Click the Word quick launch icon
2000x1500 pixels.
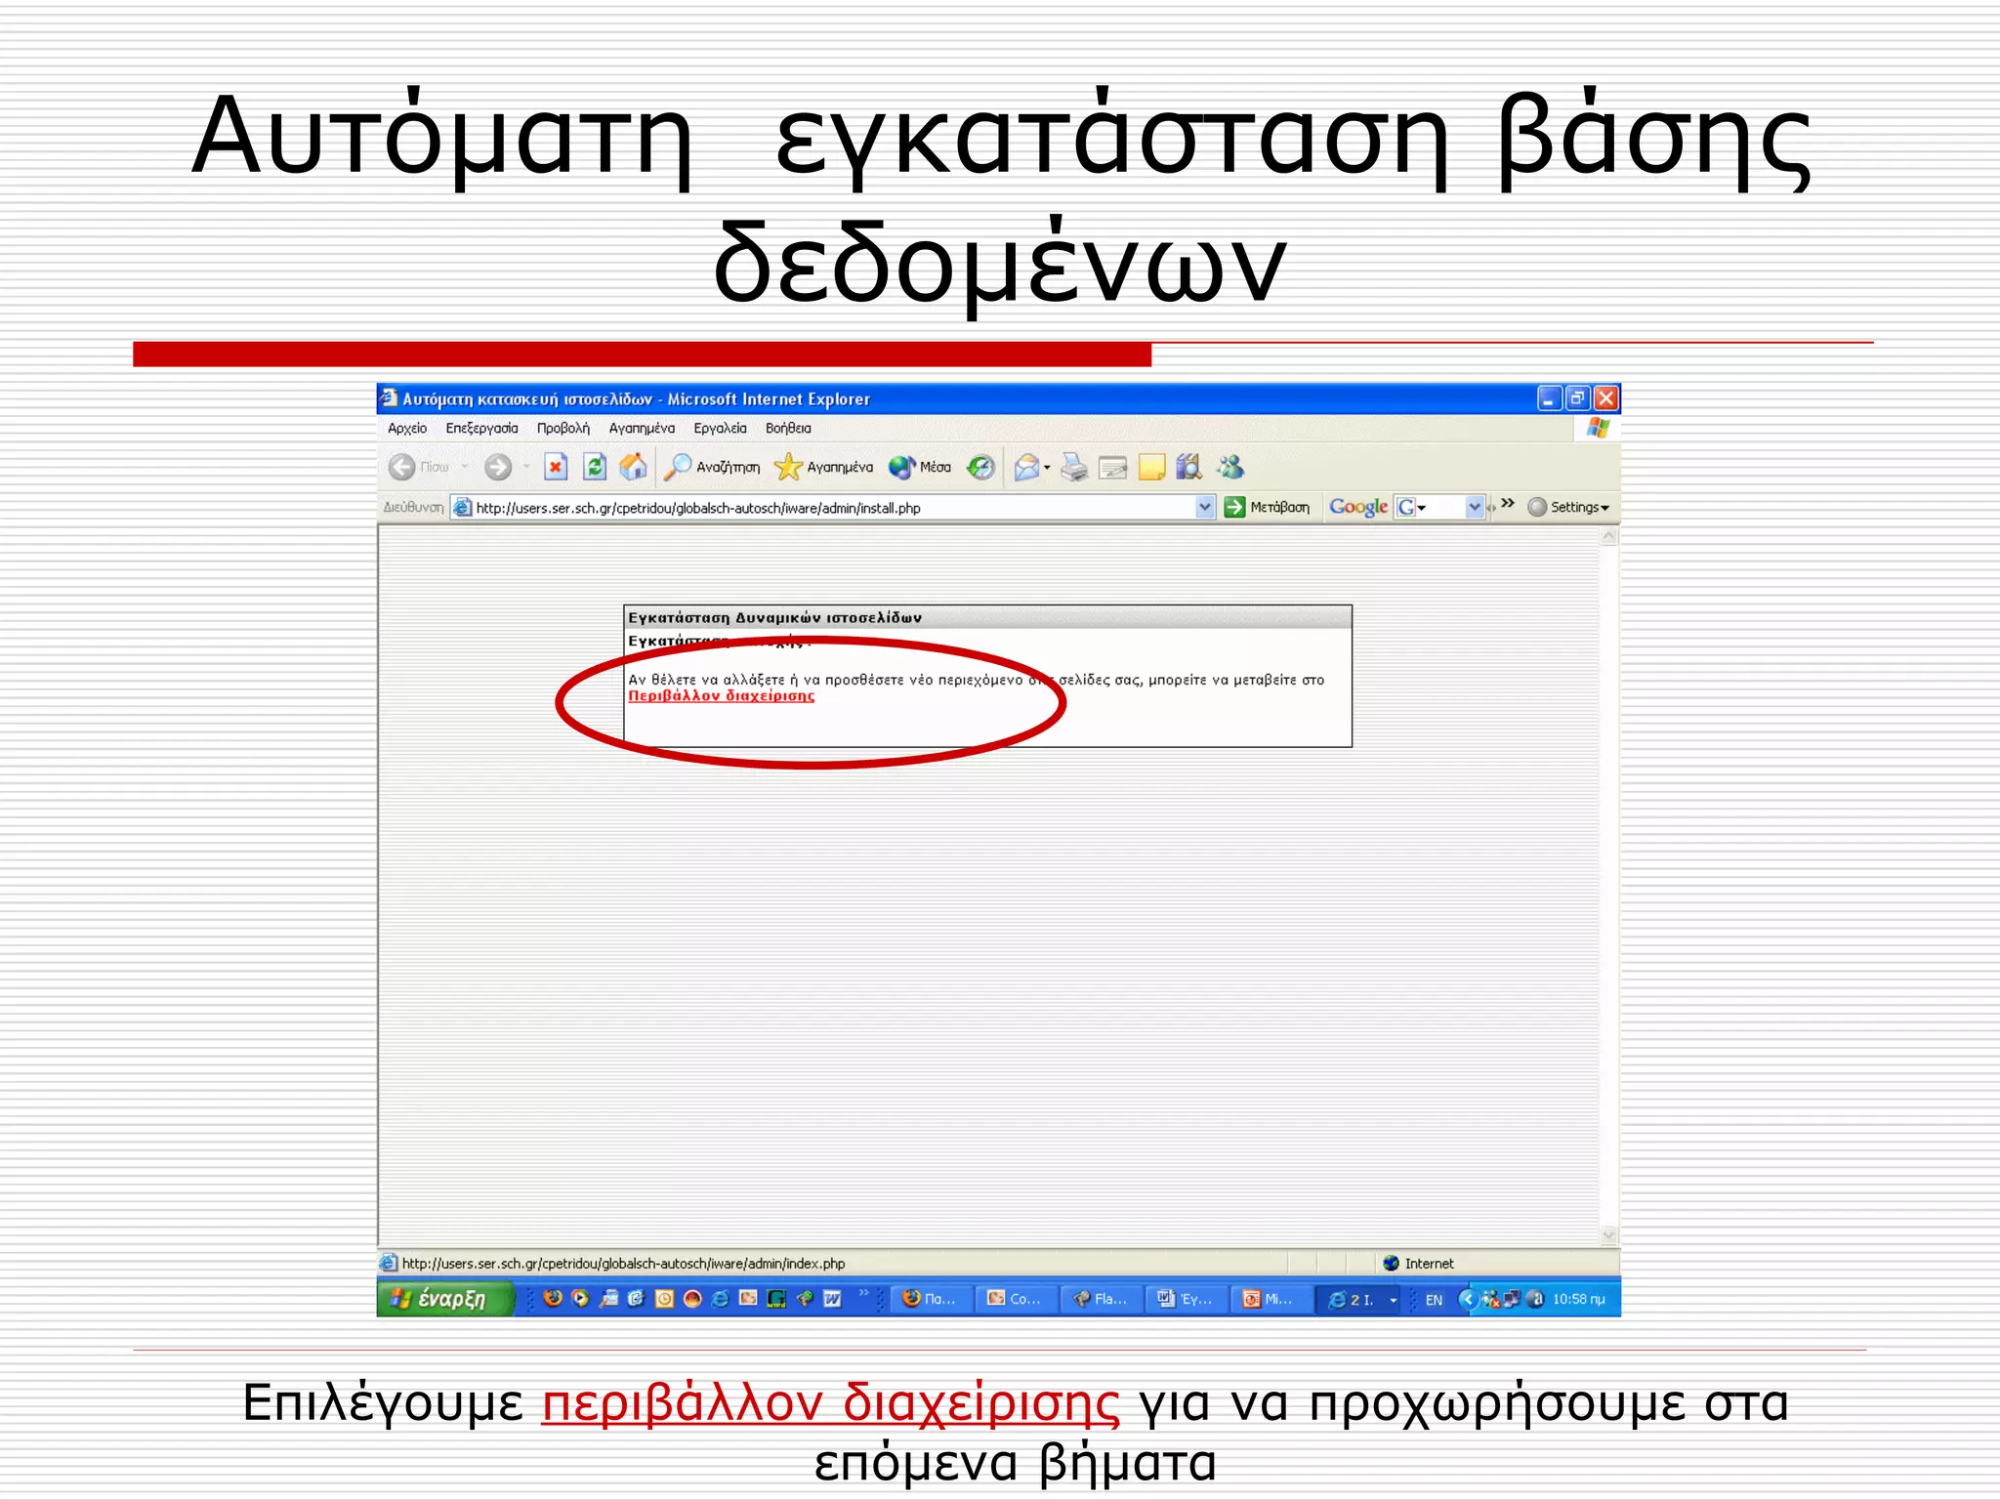coord(832,1299)
